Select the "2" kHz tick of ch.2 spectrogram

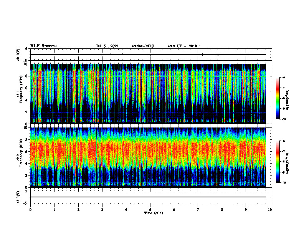pos(27,175)
